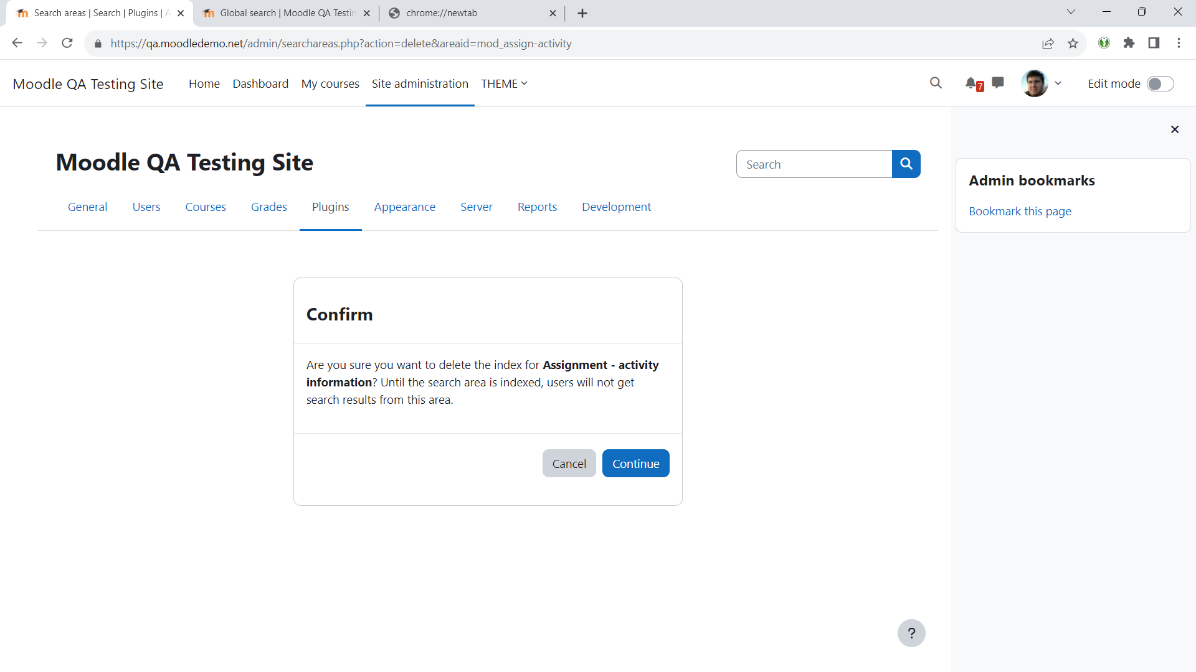Expand the THEME dropdown menu
This screenshot has height=672, width=1196.
click(x=504, y=83)
